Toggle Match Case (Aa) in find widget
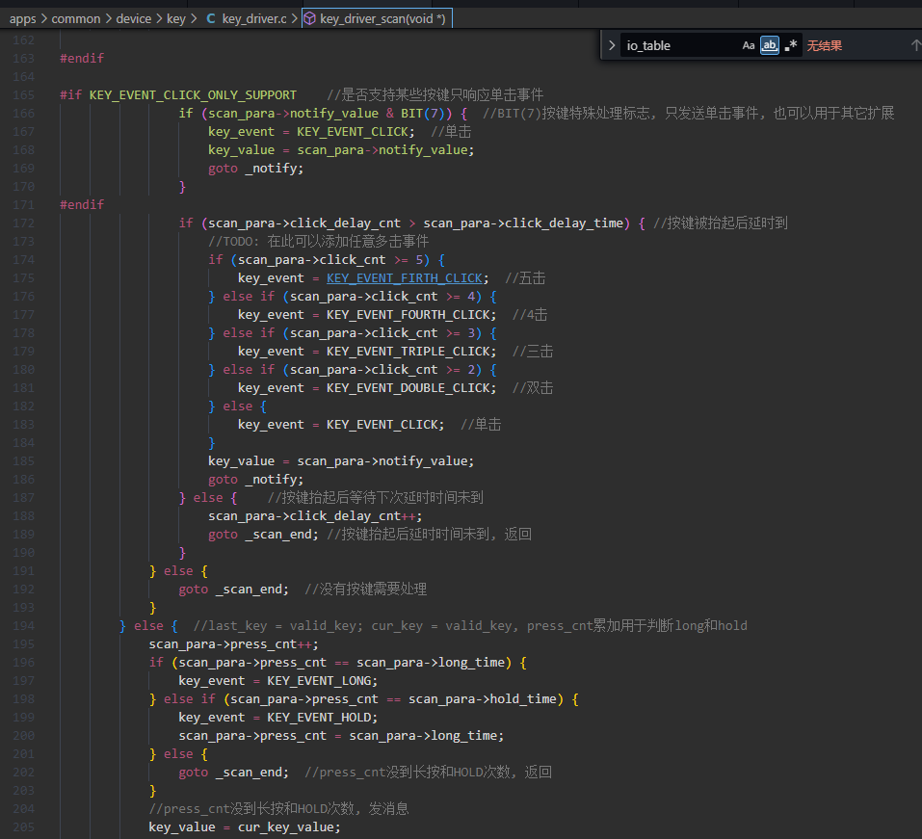This screenshot has height=839, width=922. point(748,45)
